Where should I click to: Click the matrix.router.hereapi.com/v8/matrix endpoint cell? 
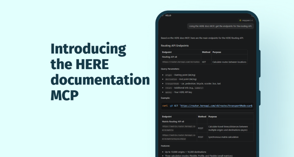coord(179,128)
